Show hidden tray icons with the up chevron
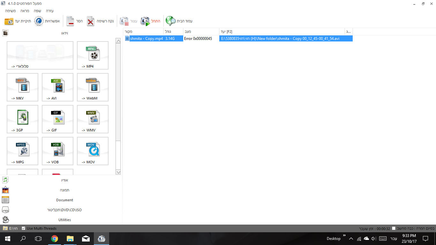 351,239
